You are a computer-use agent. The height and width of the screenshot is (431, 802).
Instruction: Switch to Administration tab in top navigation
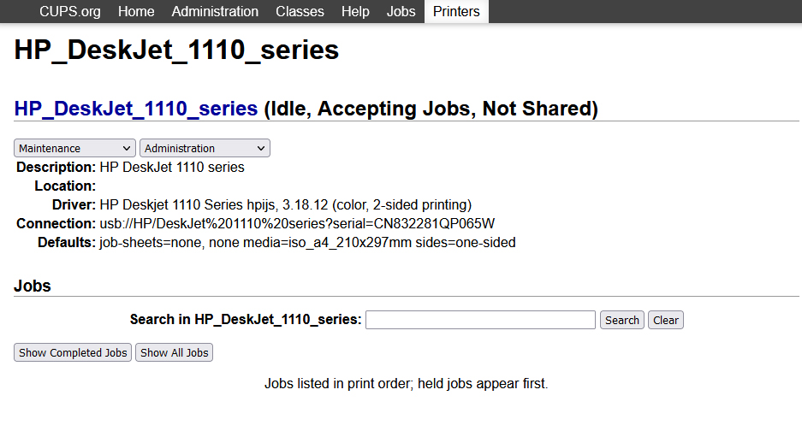215,11
